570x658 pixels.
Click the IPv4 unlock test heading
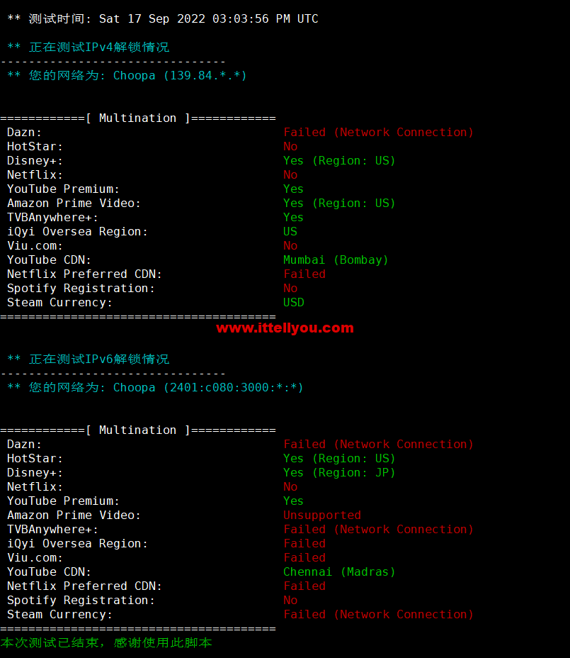tap(89, 47)
